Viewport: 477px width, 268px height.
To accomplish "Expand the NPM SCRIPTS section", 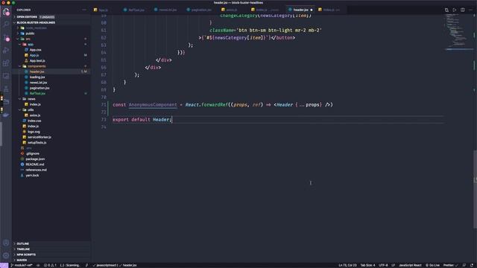I will (x=51, y=255).
